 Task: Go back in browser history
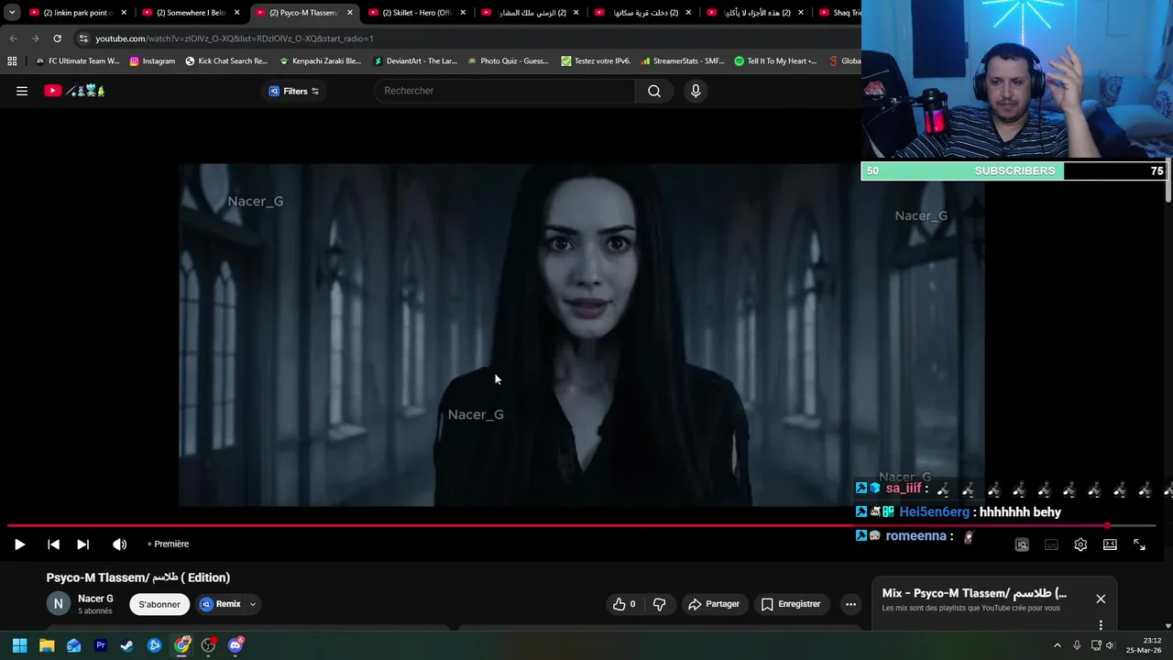click(13, 38)
